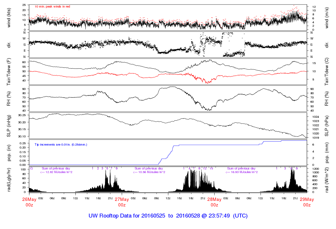Click the 'pcp. (in)' axis label
Image resolution: width=336 pixels, height=229 pixels.
pyautogui.click(x=9, y=153)
